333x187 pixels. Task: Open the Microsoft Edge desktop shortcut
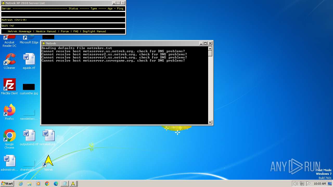(x=29, y=39)
